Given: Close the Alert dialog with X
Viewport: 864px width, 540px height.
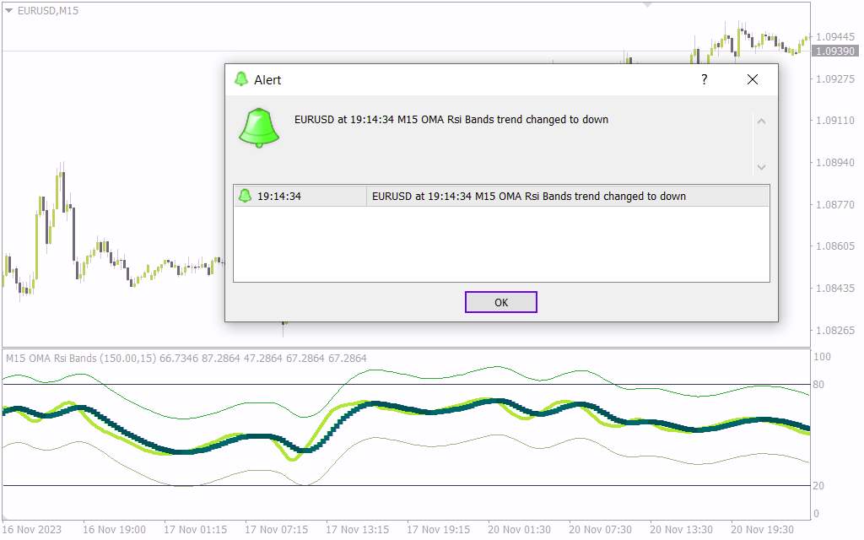Looking at the screenshot, I should click(x=753, y=79).
